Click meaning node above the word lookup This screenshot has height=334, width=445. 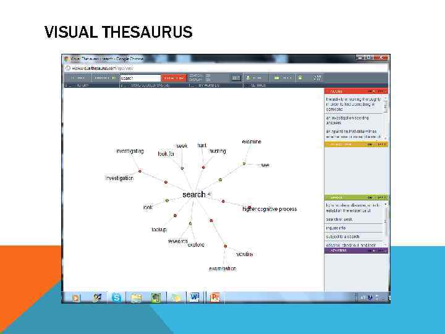click(x=175, y=216)
